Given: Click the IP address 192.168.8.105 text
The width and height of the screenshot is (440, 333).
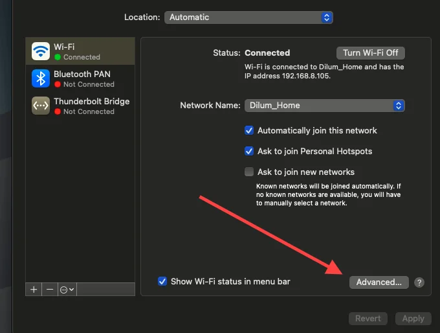Looking at the screenshot, I should [x=287, y=76].
